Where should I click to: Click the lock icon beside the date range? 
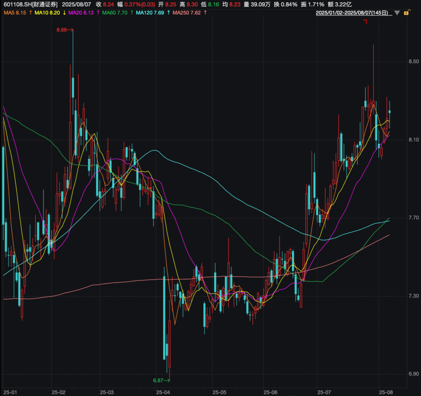(406, 13)
